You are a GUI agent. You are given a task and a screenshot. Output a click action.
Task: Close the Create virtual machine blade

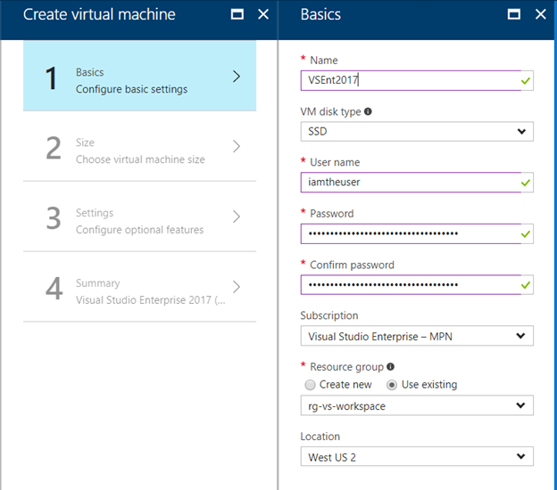(263, 14)
